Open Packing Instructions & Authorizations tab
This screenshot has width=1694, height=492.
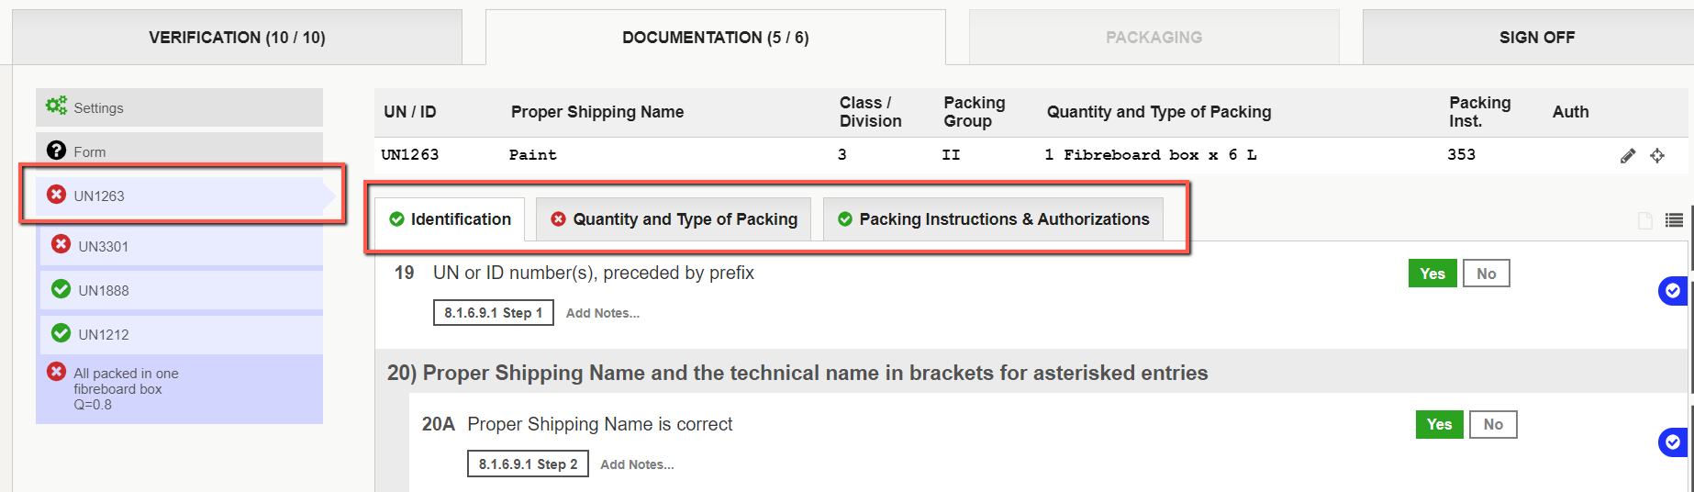pos(993,219)
